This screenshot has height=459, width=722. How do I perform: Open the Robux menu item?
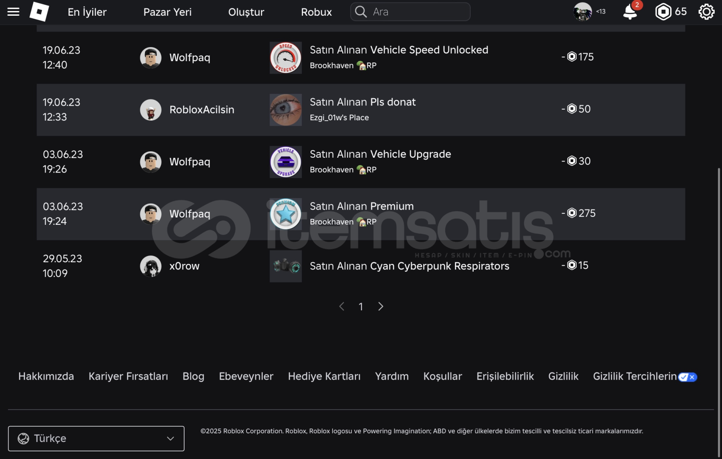pos(316,12)
